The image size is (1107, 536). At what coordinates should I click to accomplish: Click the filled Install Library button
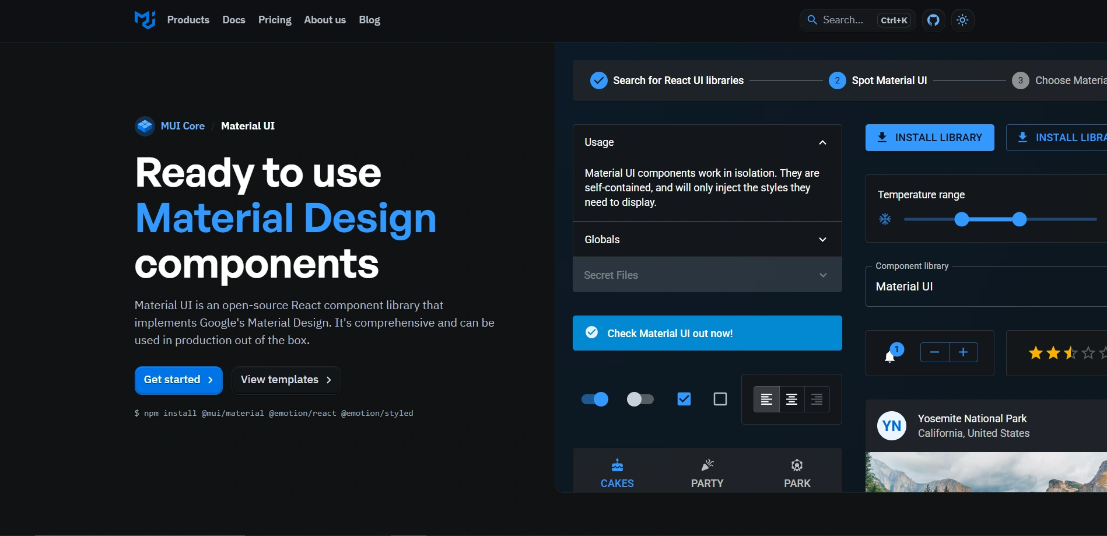coord(930,138)
